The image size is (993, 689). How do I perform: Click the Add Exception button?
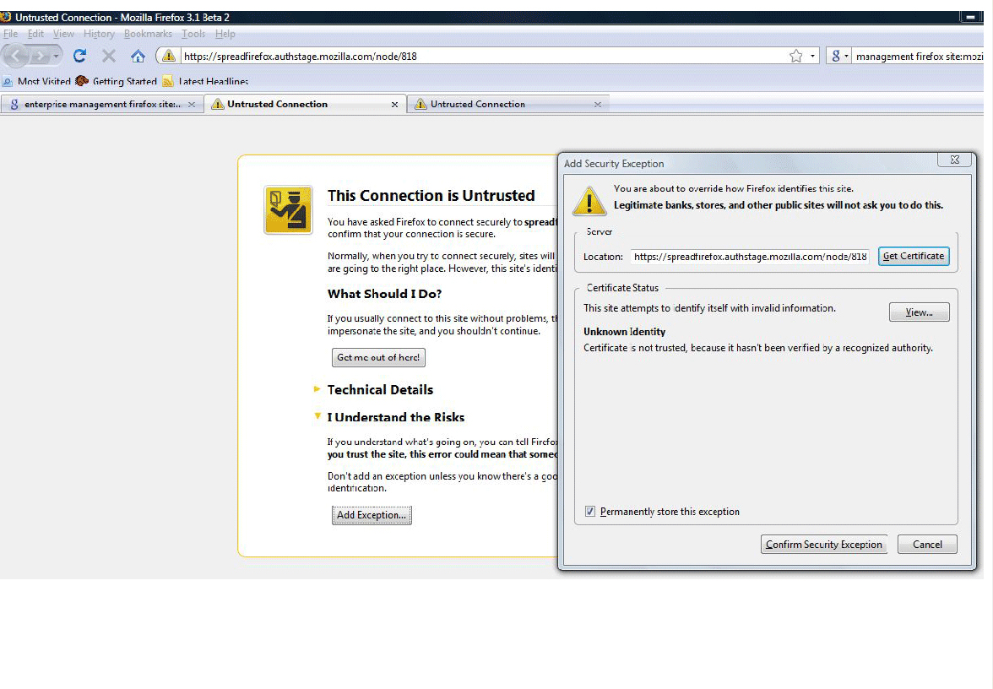(x=372, y=515)
